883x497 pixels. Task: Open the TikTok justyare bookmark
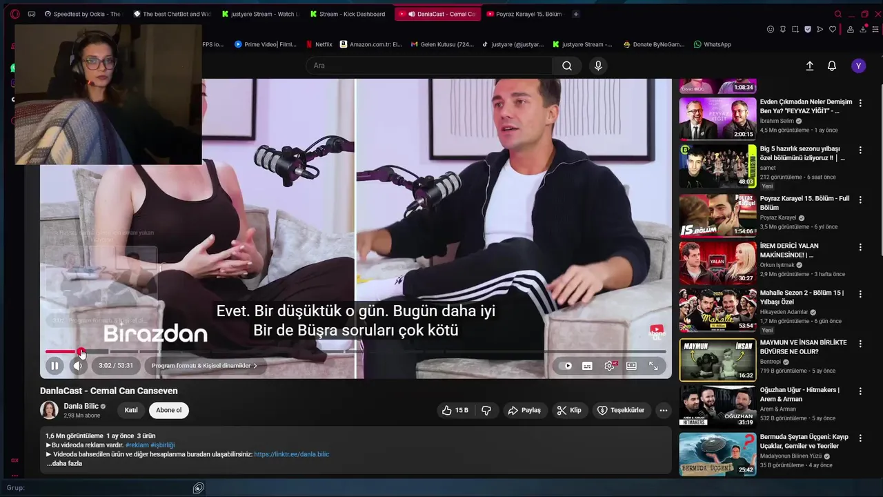[513, 44]
